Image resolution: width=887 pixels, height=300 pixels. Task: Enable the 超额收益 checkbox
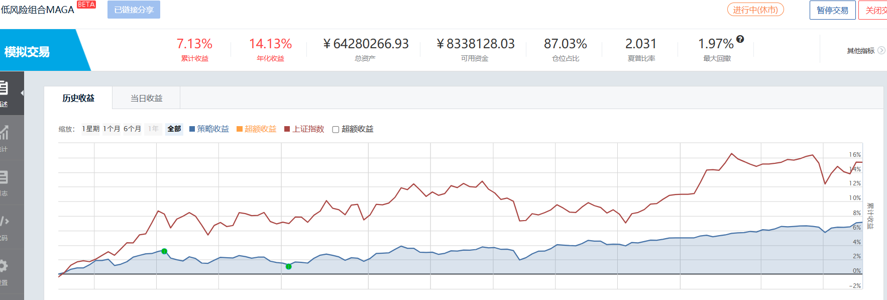click(336, 130)
